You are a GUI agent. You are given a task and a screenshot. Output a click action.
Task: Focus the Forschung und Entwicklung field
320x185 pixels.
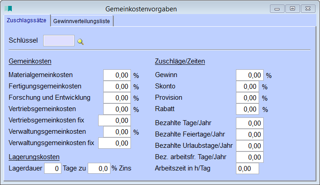point(117,98)
